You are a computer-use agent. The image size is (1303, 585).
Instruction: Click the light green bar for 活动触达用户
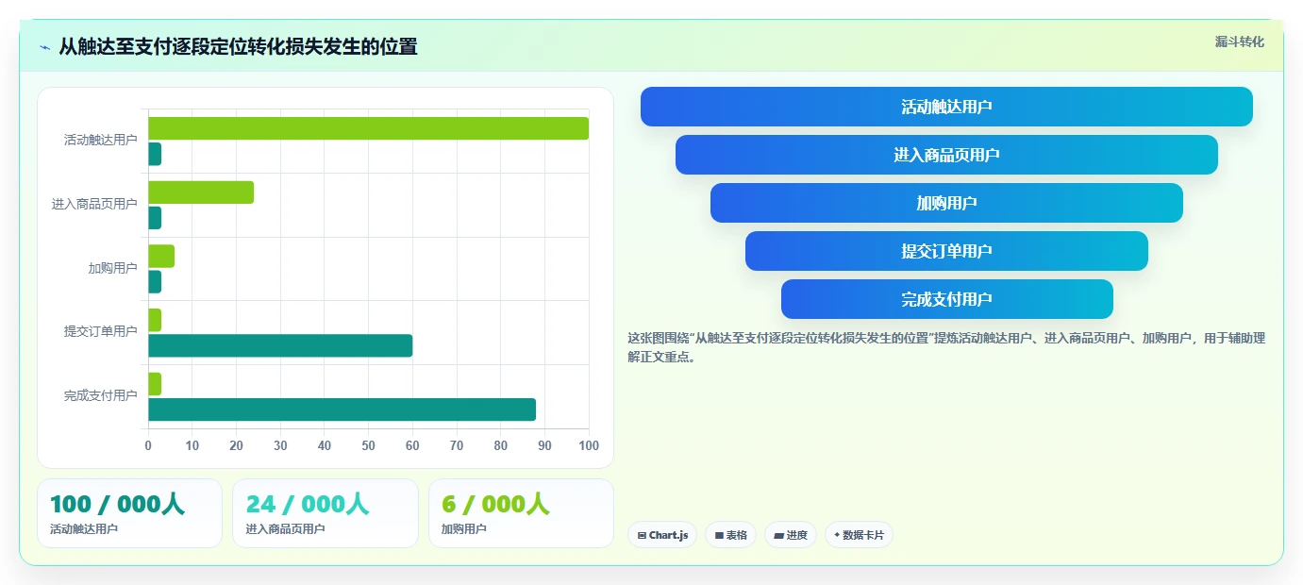[x=368, y=128]
